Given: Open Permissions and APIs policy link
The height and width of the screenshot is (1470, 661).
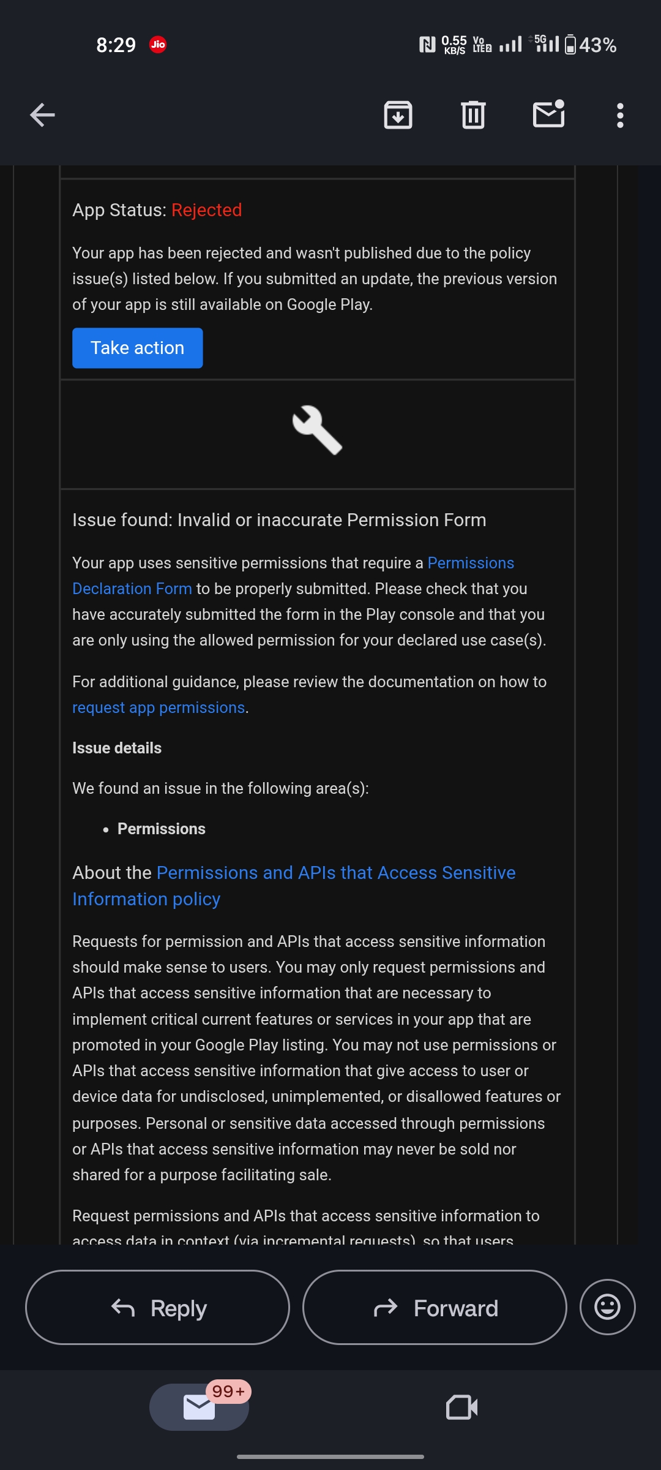Looking at the screenshot, I should pyautogui.click(x=335, y=873).
